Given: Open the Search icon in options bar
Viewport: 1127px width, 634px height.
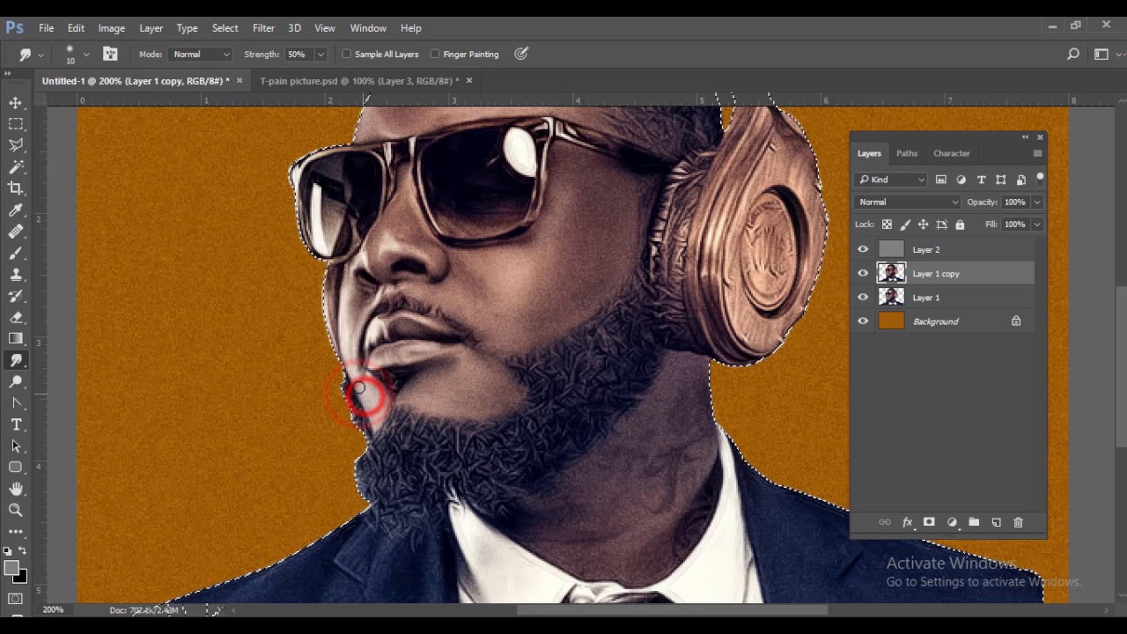Looking at the screenshot, I should click(x=1073, y=54).
